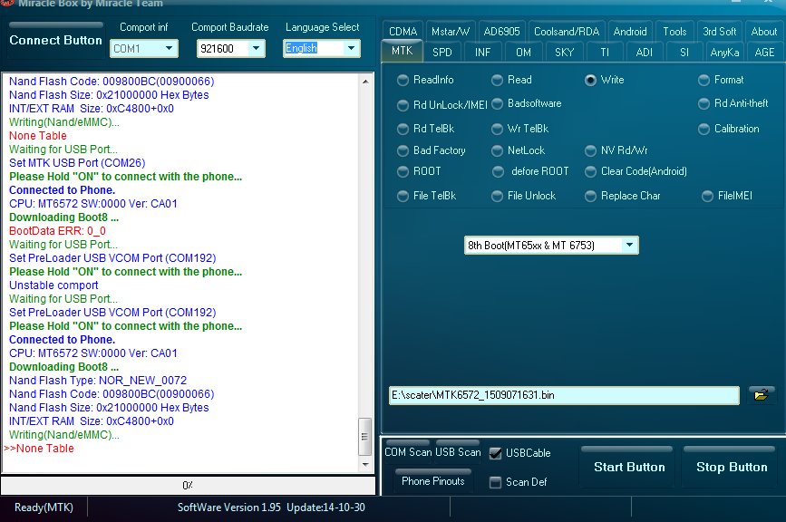Select the SI tab

(684, 52)
